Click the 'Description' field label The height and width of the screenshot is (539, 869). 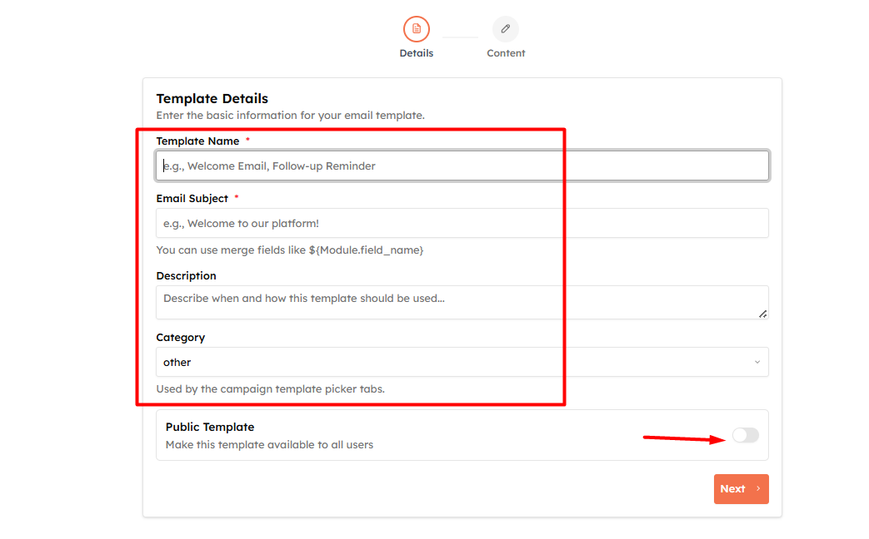(x=187, y=275)
